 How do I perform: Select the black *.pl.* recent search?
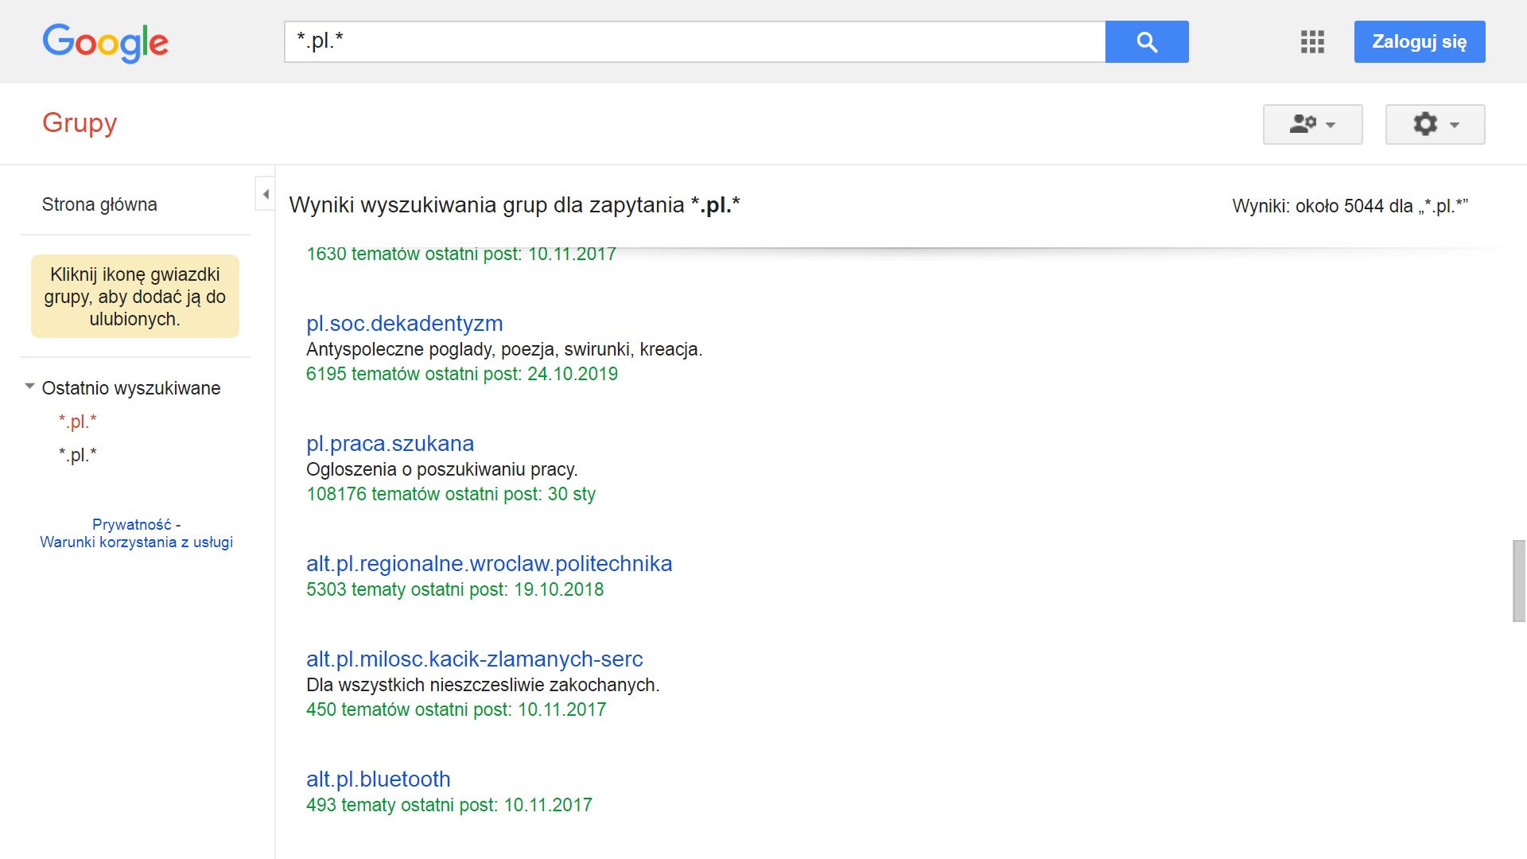pyautogui.click(x=77, y=455)
